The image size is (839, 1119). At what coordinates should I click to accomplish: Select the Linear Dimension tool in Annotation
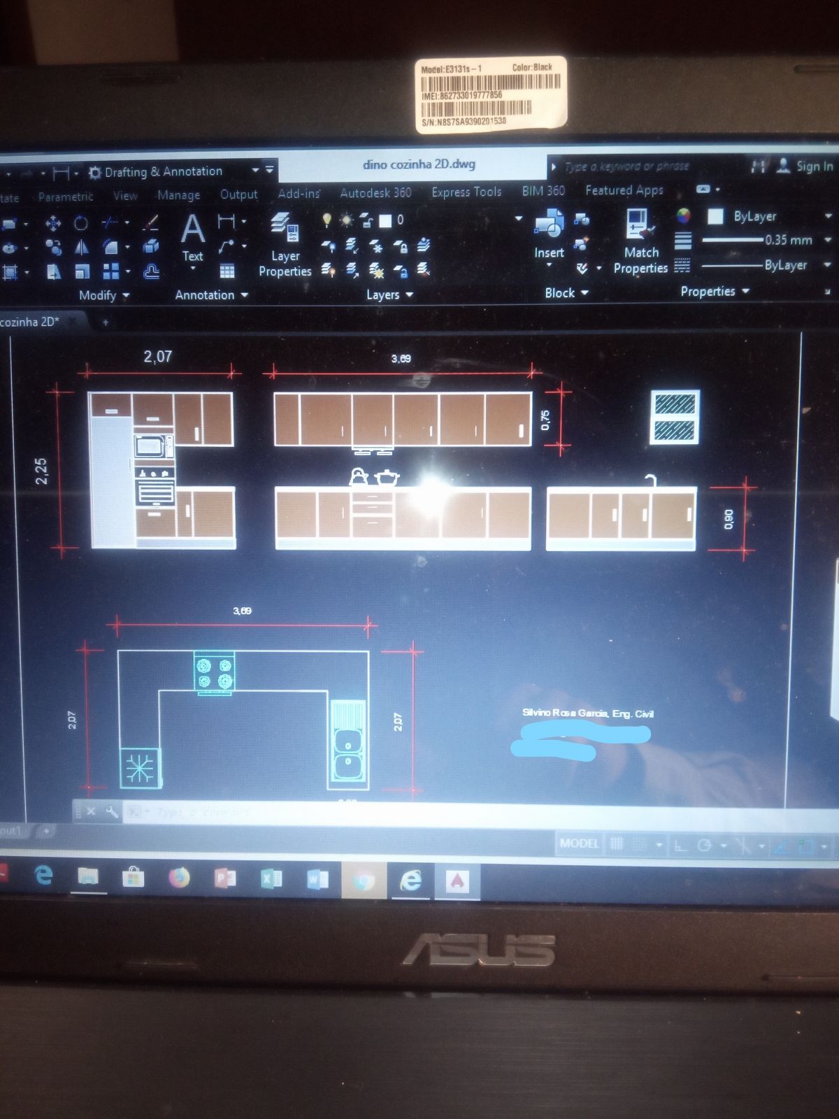click(x=227, y=222)
